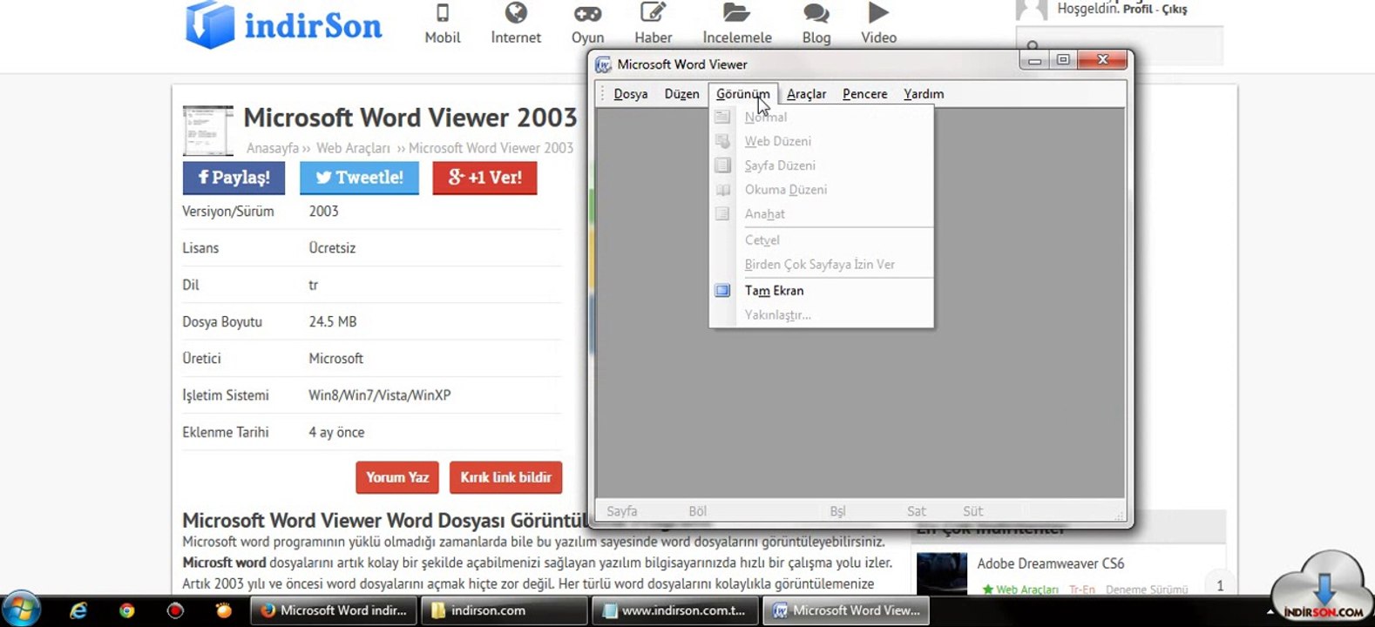Image resolution: width=1375 pixels, height=627 pixels.
Task: Click the Word Viewer window resize grip
Action: click(x=1121, y=516)
